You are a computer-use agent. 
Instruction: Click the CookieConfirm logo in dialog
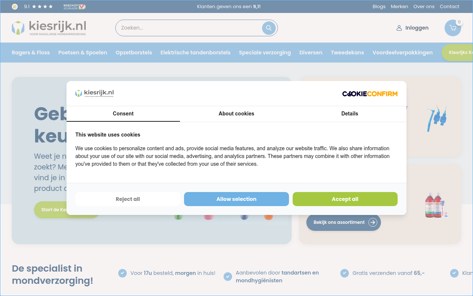[x=370, y=94]
